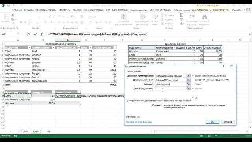Click the horizontal scrollbar left arrow
The height and width of the screenshot is (142, 252).
[156, 131]
